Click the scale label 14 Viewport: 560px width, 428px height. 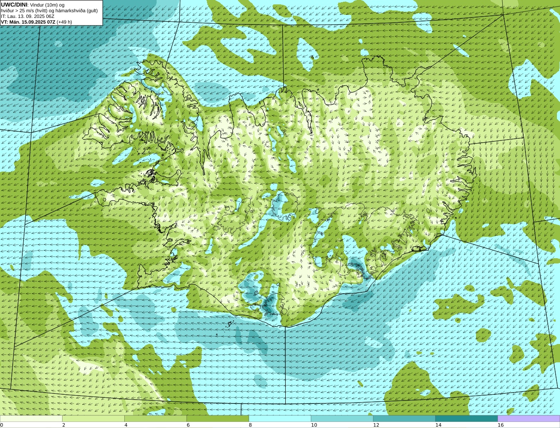click(438, 425)
